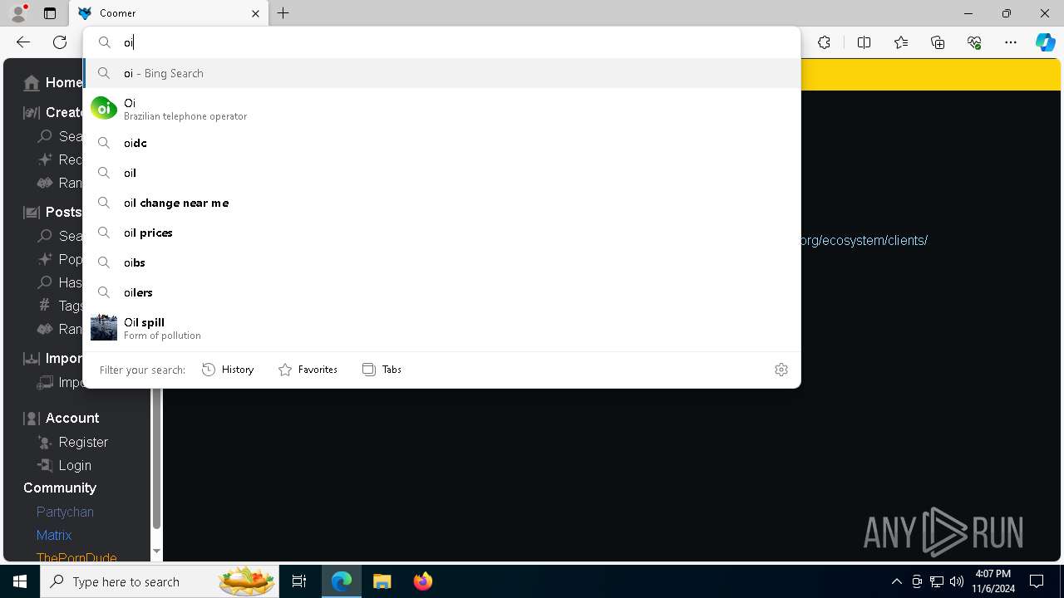This screenshot has height=598, width=1064.
Task: Click the green Oi logo icon
Action: [104, 108]
